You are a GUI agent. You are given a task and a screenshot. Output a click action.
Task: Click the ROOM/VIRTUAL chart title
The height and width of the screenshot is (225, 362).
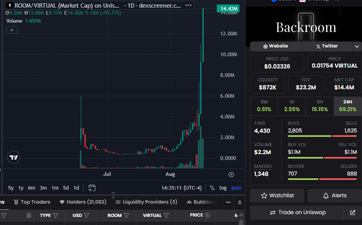pyautogui.click(x=67, y=5)
